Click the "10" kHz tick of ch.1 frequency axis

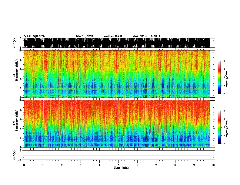[x=21, y=50]
